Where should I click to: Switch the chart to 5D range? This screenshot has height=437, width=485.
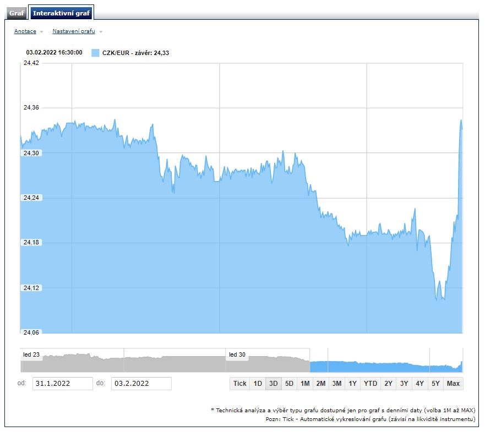[289, 384]
